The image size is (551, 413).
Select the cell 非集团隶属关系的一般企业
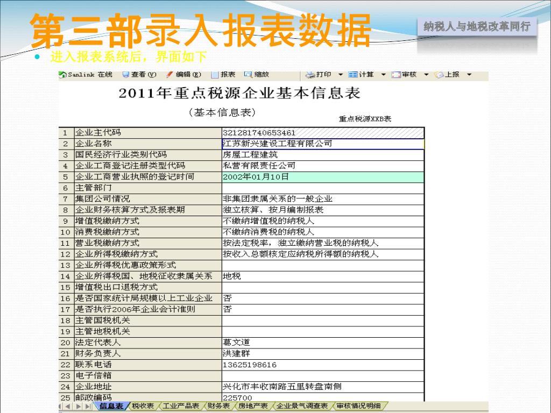(x=323, y=199)
